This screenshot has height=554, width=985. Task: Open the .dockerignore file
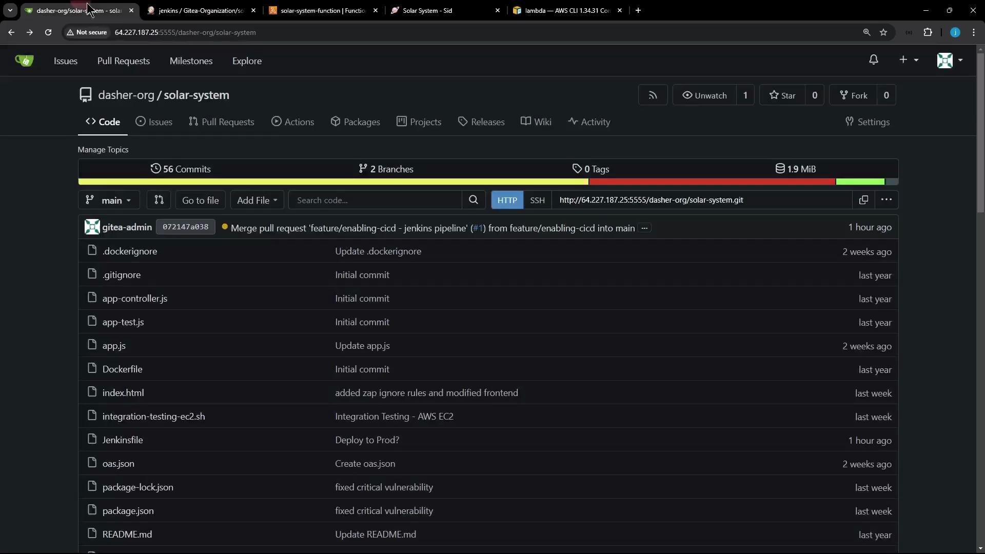130,251
